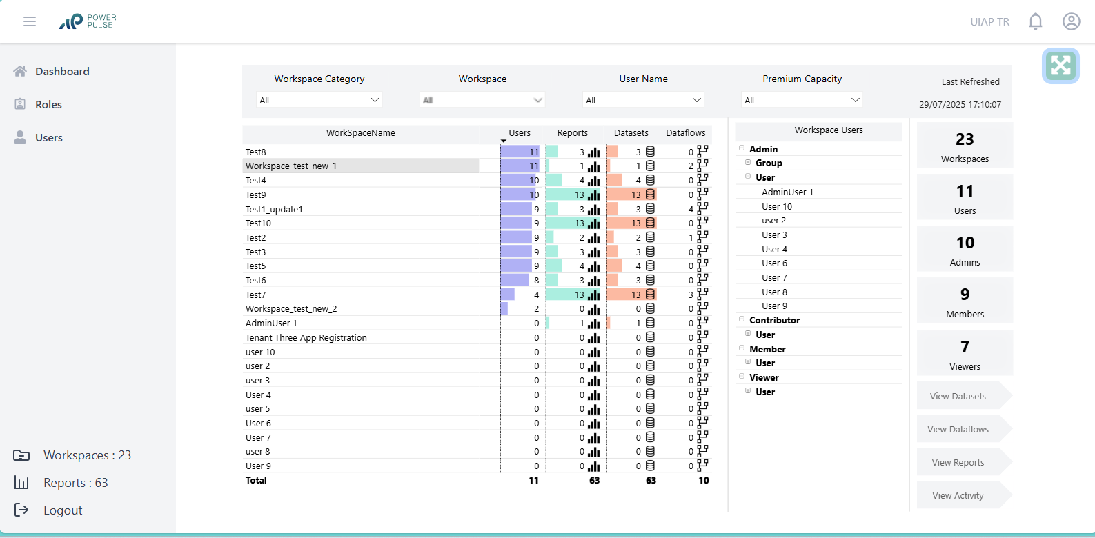The width and height of the screenshot is (1095, 538).
Task: Click the View Datasets button
Action: point(965,396)
